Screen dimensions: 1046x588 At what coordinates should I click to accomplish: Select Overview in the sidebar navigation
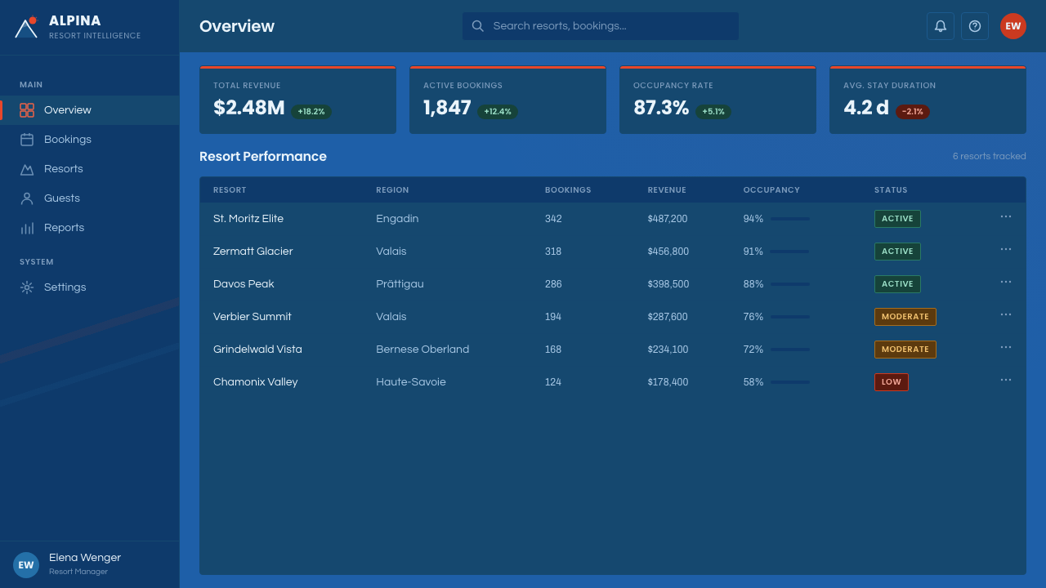[x=90, y=110]
